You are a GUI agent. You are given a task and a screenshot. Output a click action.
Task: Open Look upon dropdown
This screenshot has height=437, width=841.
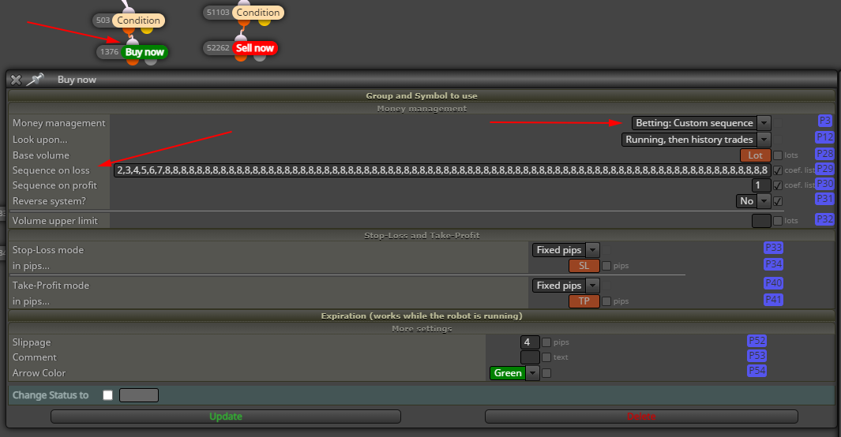[x=696, y=140]
